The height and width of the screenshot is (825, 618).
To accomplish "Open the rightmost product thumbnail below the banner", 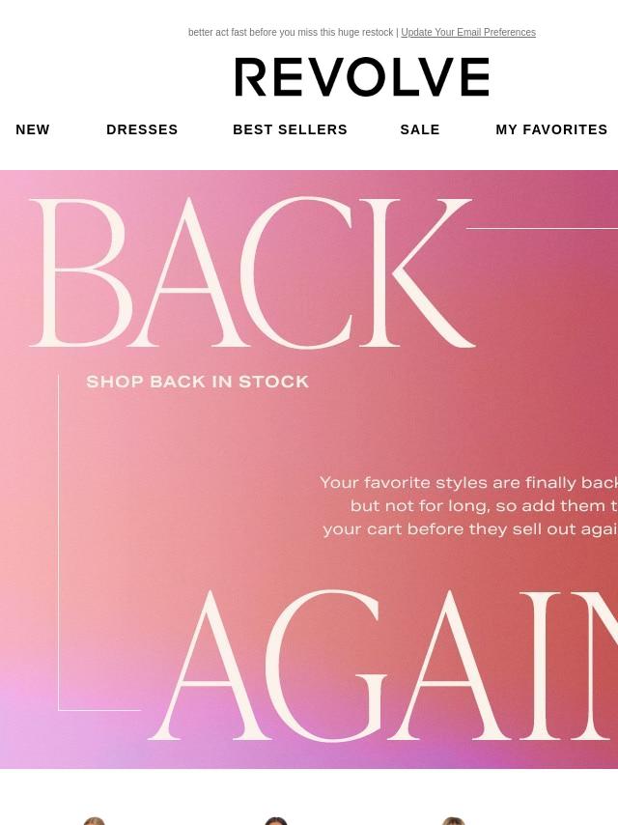I will click(454, 821).
